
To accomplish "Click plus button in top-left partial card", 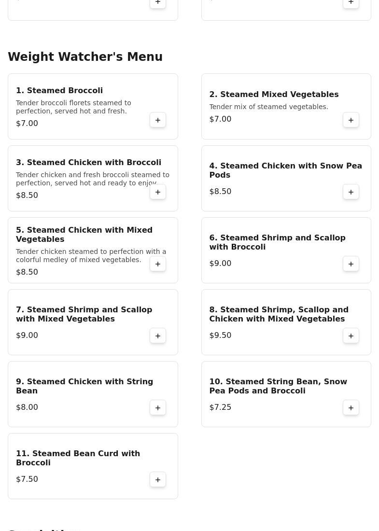I will 158,3.
